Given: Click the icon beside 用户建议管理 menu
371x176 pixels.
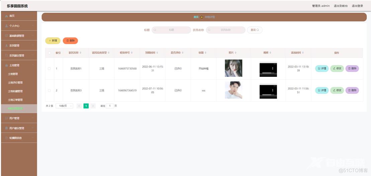Looking at the screenshot, I should pos(6,128).
